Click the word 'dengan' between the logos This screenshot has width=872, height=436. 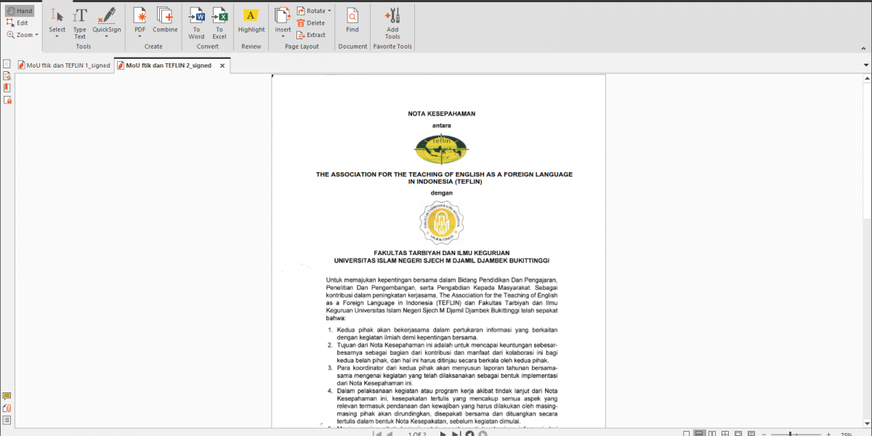[x=442, y=193]
